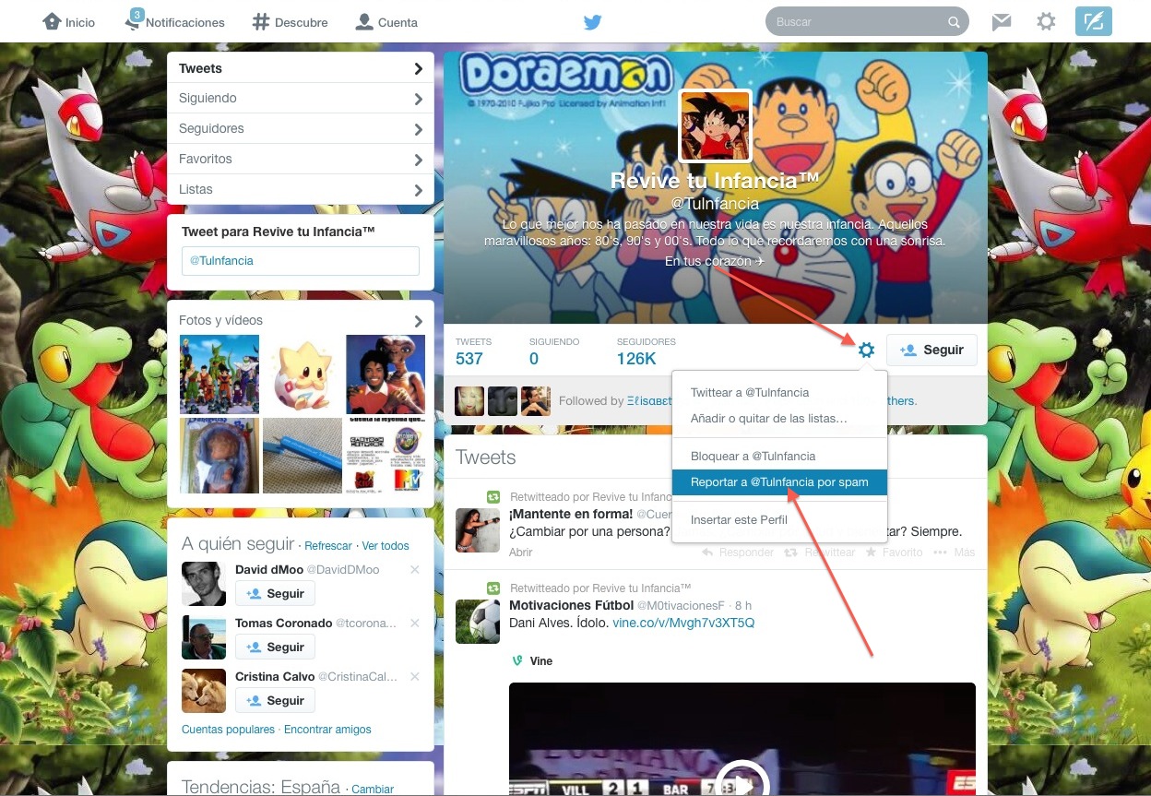This screenshot has width=1151, height=796.
Task: Dismiss David dMoo suggestion
Action: click(415, 570)
